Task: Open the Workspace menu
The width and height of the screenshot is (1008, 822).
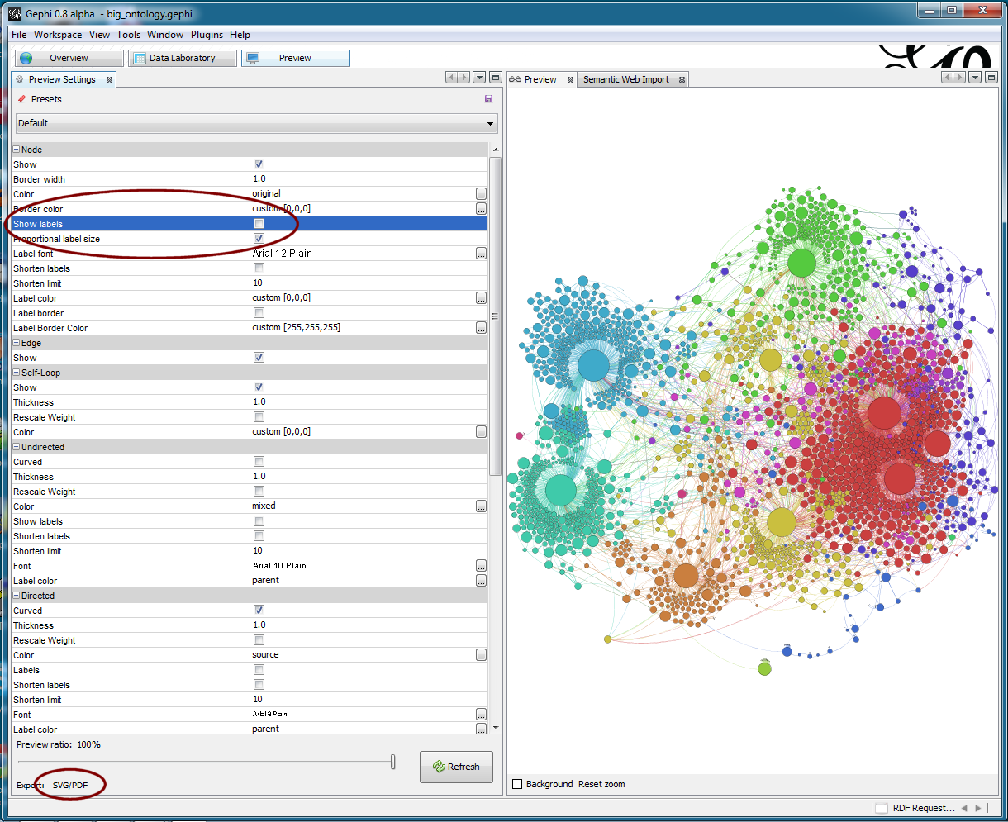Action: click(58, 35)
